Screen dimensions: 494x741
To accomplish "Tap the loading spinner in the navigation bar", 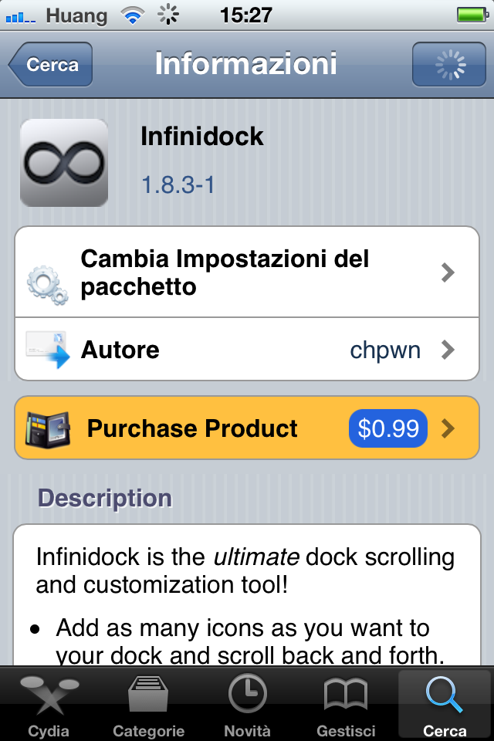I will (x=448, y=65).
